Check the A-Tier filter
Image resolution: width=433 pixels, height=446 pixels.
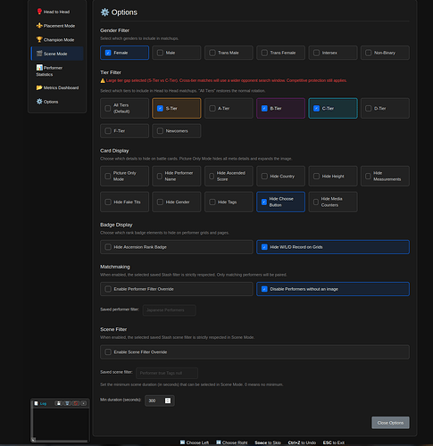(x=229, y=108)
